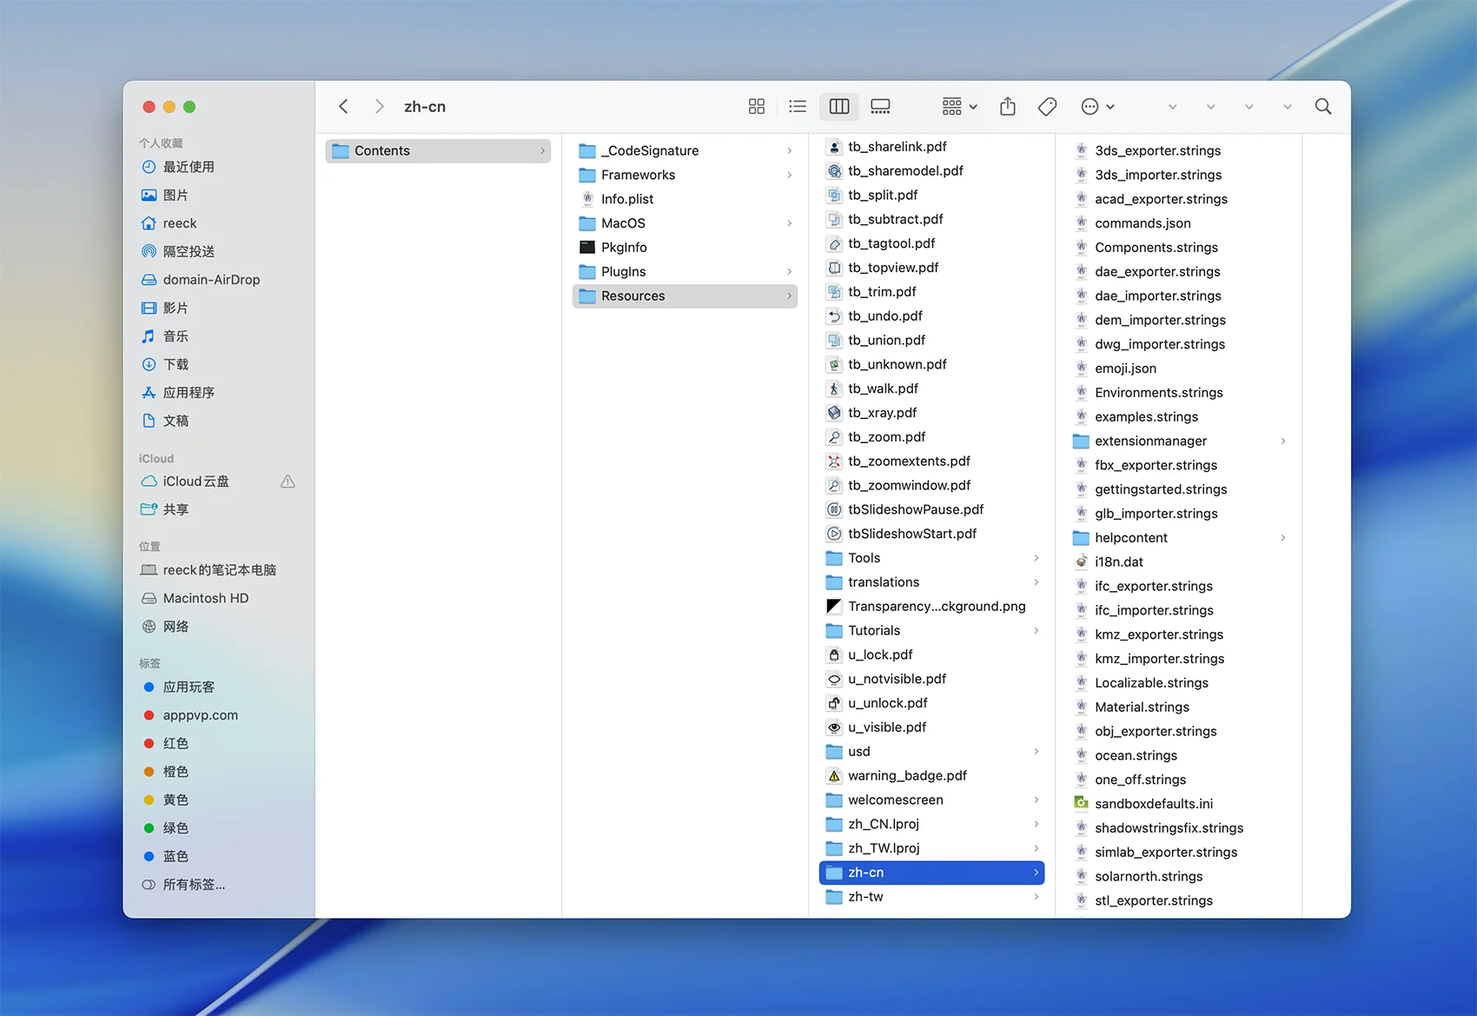Show all tags via 所有标签…
The image size is (1477, 1016).
click(194, 885)
